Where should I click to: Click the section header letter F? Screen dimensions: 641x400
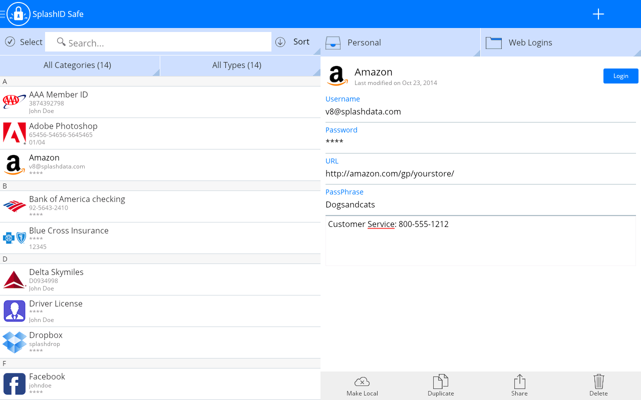(x=5, y=363)
